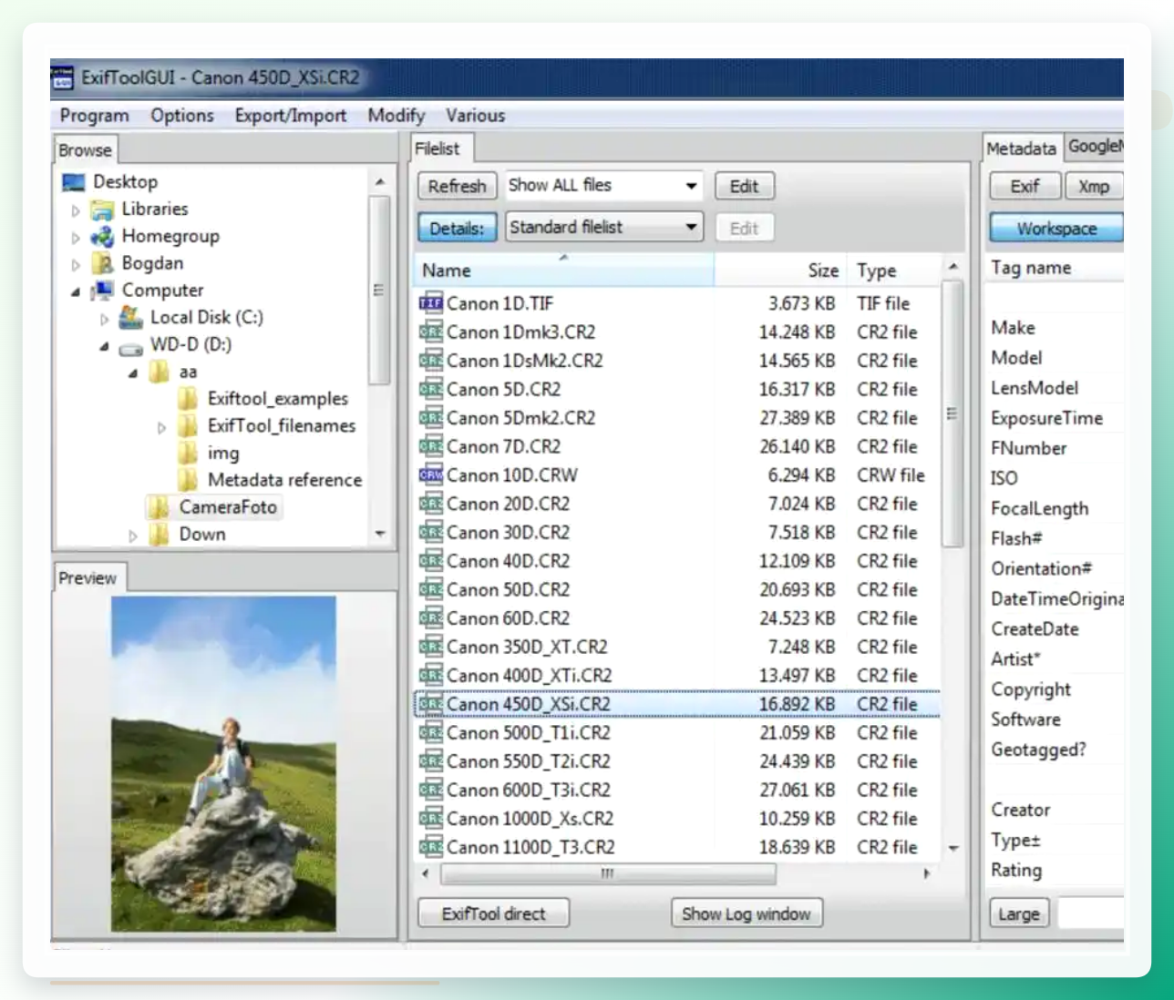Click the TIF file icon for Canon 1D.TIF
This screenshot has width=1174, height=1000.
tap(430, 303)
